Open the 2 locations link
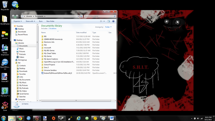 point(52,29)
